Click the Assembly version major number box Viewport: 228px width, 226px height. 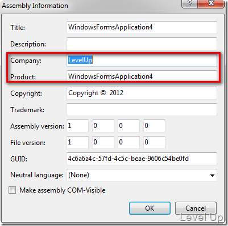(x=77, y=126)
